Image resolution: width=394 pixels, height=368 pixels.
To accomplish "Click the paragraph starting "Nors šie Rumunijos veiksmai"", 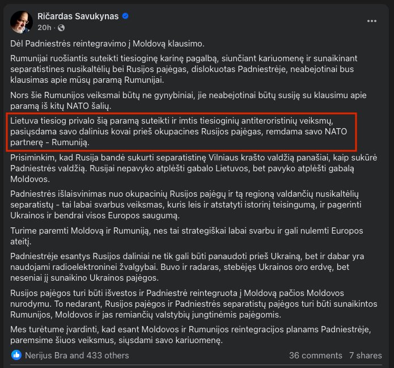I will [187, 100].
